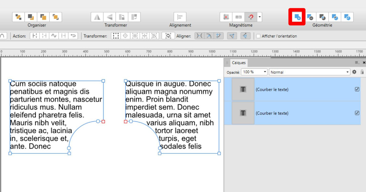Click the red node on right text frame
The width and height of the screenshot is (366, 192).
[126, 122]
